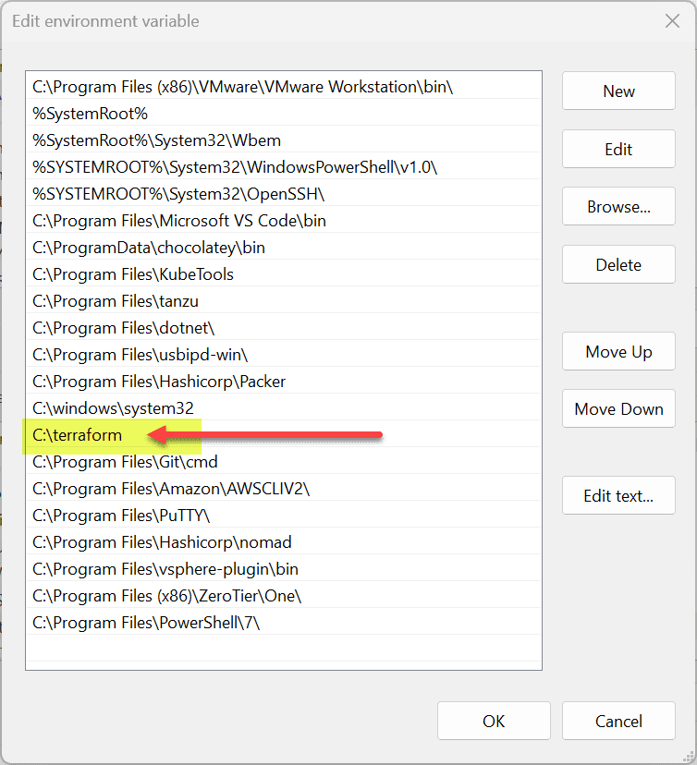Screen dimensions: 697x765
Task: Open Edit text... mode
Action: click(x=618, y=496)
